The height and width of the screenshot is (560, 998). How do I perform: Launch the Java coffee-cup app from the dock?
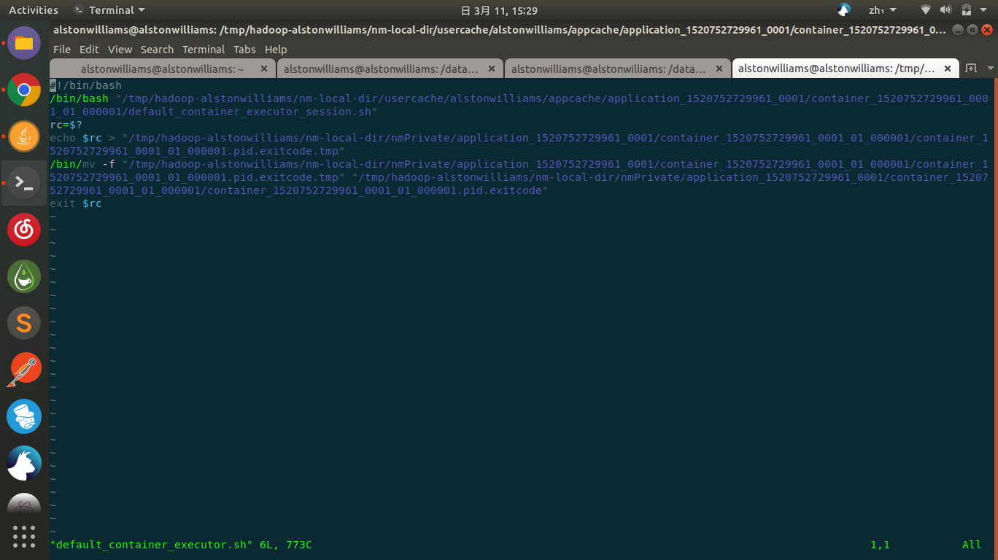click(x=24, y=136)
